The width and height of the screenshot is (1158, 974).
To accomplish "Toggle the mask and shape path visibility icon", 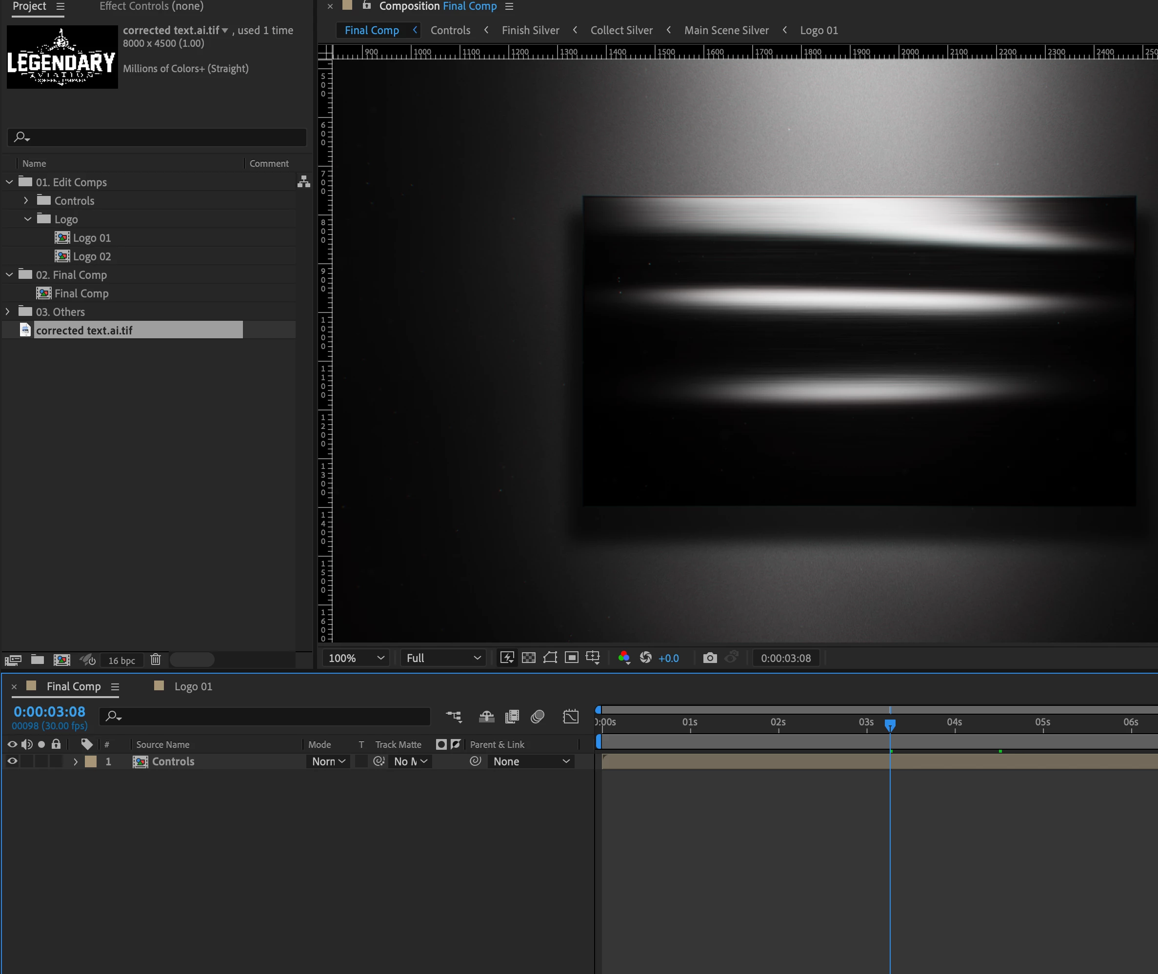I will tap(550, 658).
